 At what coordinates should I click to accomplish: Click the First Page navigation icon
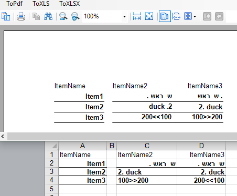click(x=207, y=16)
